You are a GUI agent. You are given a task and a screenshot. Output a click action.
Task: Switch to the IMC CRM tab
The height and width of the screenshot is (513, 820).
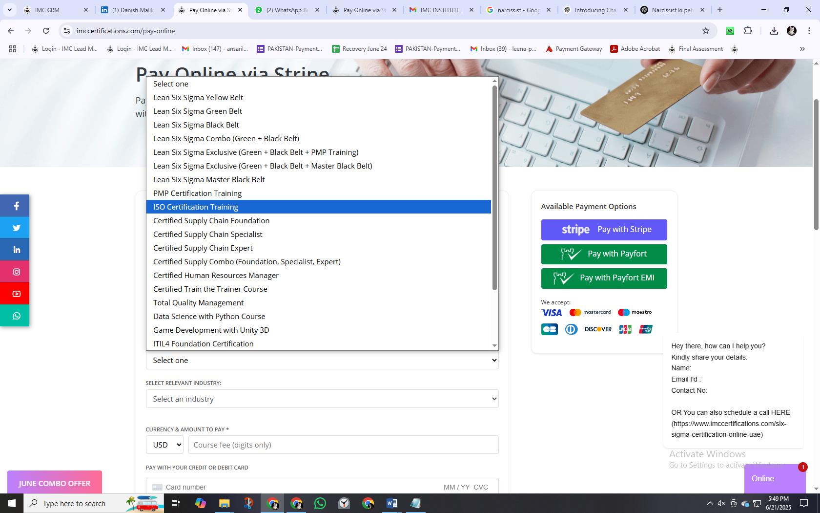point(55,10)
